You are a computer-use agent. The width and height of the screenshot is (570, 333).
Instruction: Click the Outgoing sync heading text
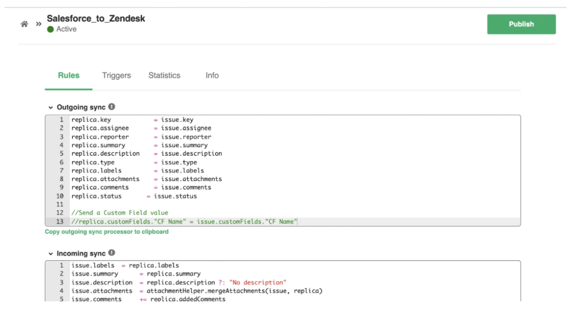(81, 107)
